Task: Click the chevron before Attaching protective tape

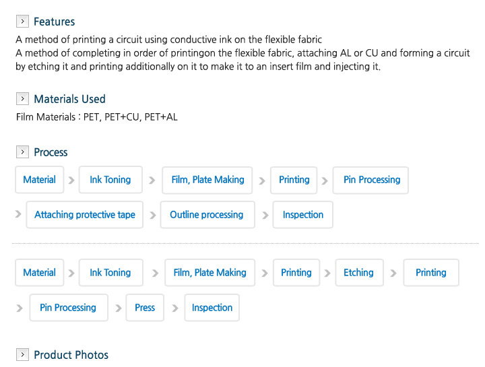Action: (x=18, y=214)
